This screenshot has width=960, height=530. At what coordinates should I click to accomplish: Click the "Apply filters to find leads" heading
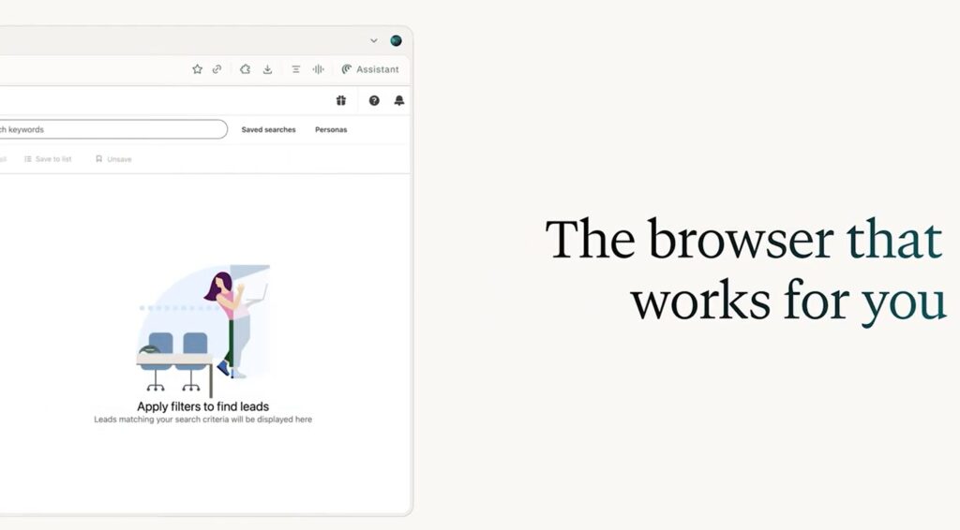click(x=202, y=406)
